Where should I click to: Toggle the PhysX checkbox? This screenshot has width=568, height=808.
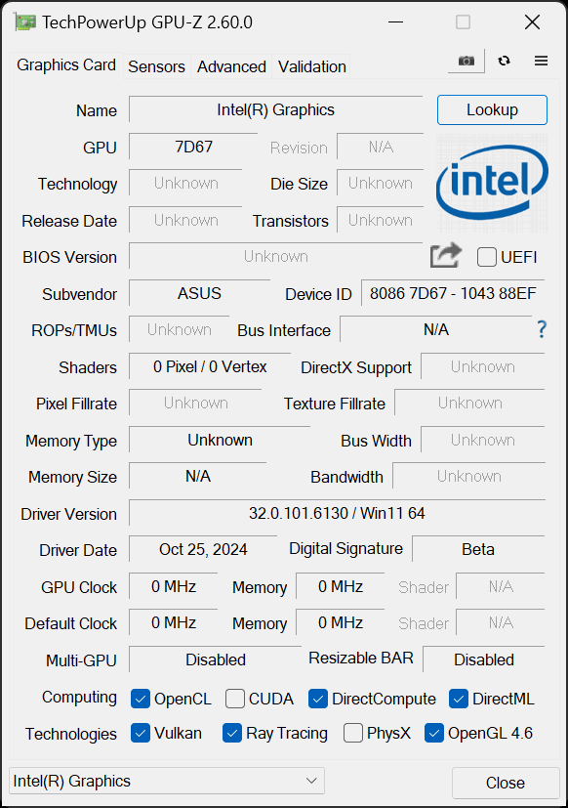352,733
